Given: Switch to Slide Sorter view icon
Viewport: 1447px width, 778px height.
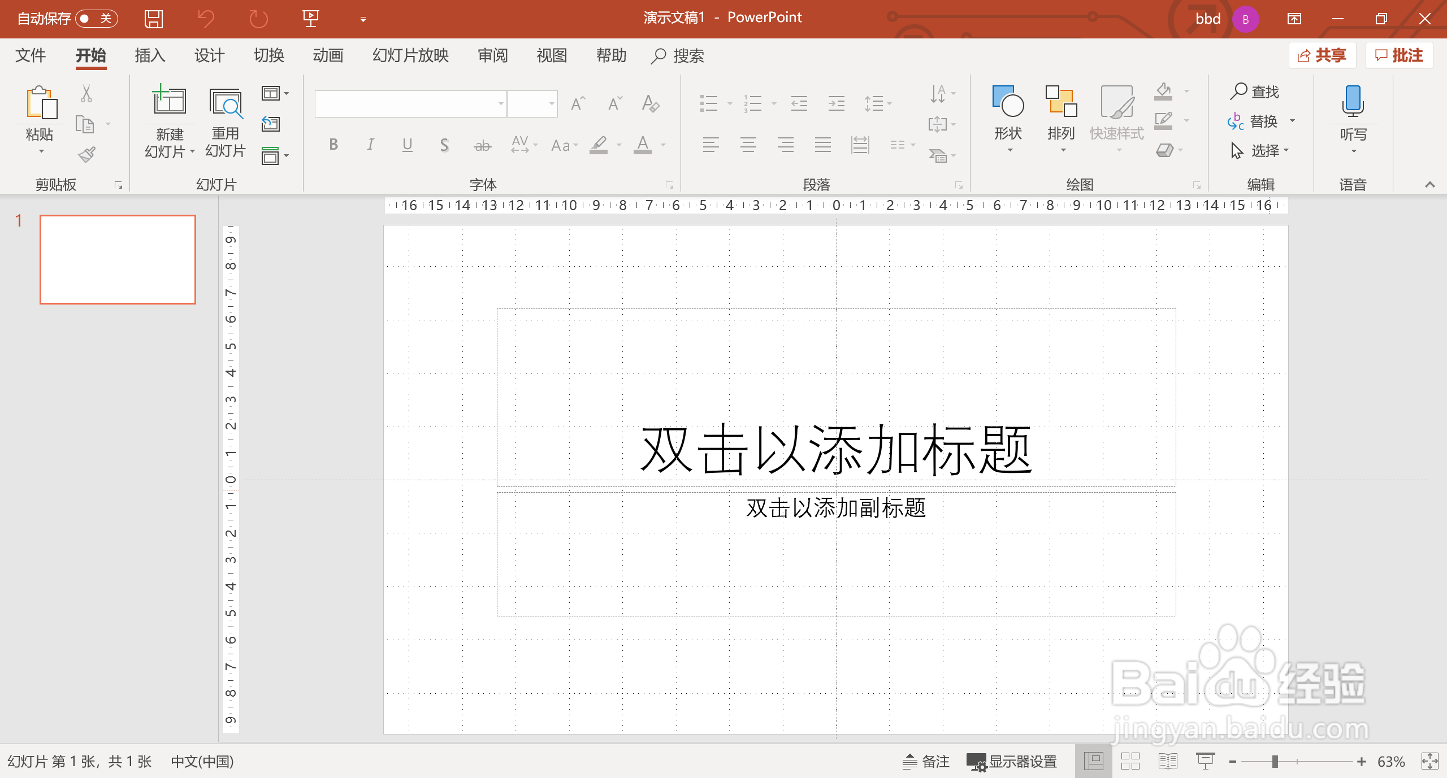Looking at the screenshot, I should click(1130, 761).
